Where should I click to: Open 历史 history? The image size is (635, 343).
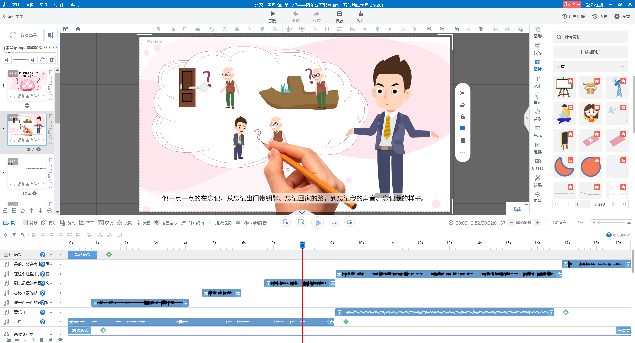pyautogui.click(x=600, y=16)
